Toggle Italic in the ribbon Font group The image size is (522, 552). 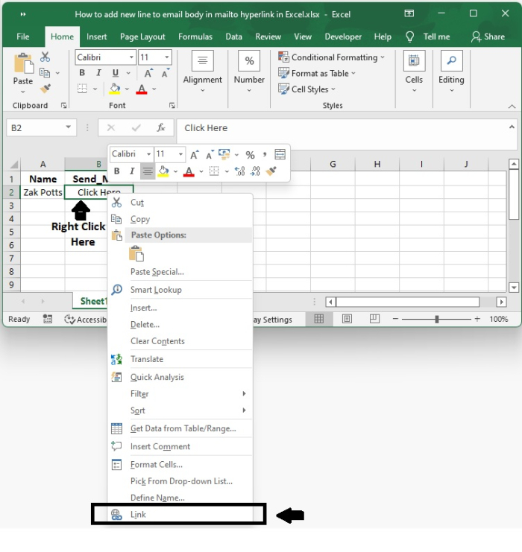[x=98, y=73]
